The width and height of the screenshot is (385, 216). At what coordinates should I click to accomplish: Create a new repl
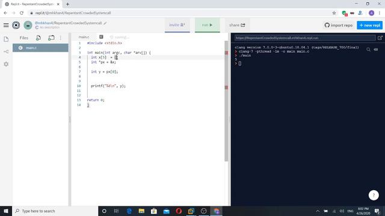(369, 25)
